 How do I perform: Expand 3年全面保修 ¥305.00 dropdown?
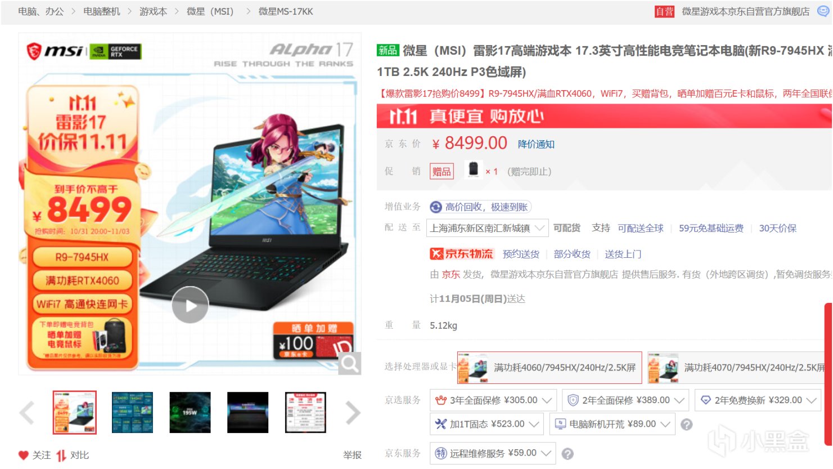click(493, 400)
